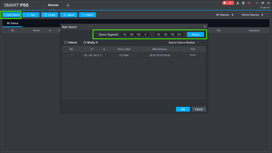Open the settings gear icon

pos(243,3)
